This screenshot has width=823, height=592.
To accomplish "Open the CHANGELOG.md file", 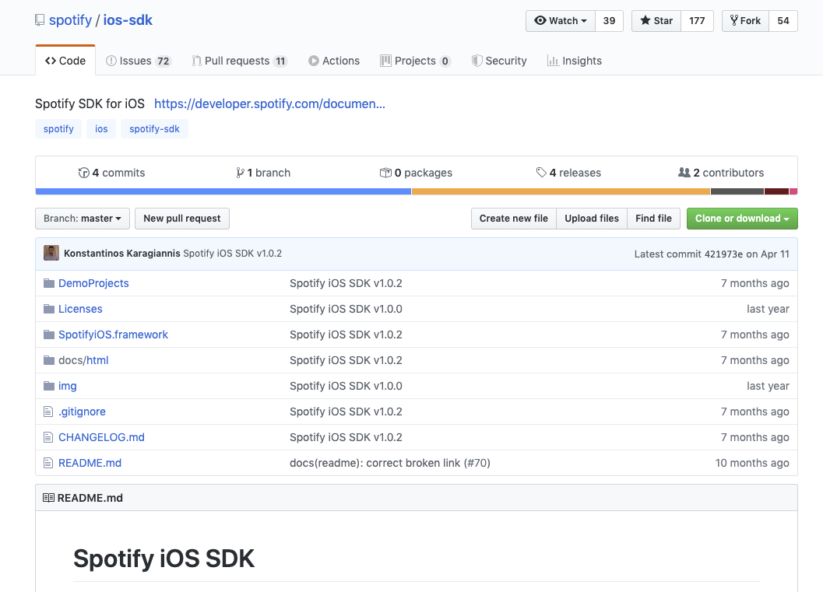I will [x=101, y=437].
